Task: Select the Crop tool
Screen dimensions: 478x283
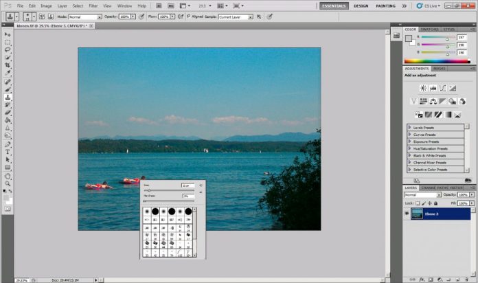Action: (8, 65)
